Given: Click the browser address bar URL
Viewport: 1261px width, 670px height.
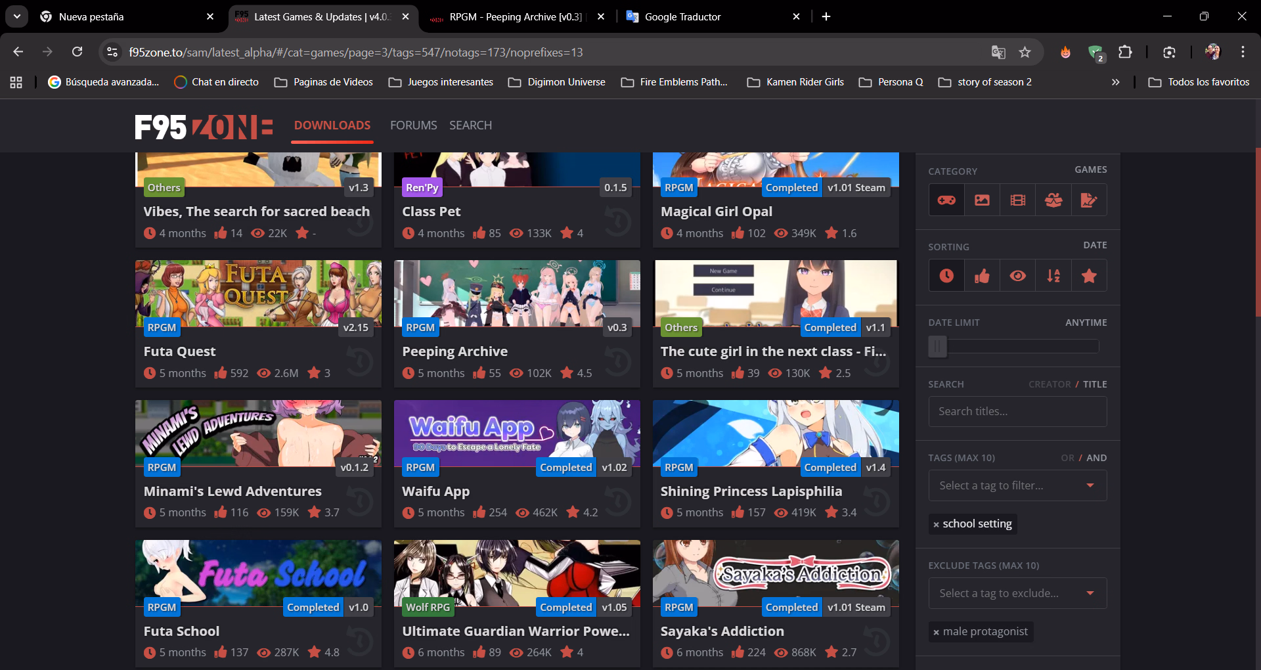Looking at the screenshot, I should point(355,53).
